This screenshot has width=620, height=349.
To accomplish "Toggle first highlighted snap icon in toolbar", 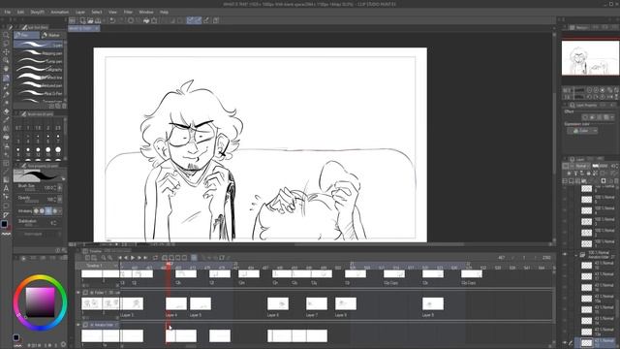I will (x=190, y=20).
